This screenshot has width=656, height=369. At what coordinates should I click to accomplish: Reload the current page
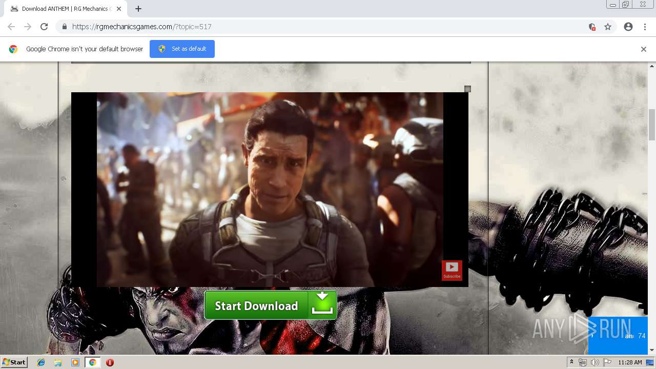click(x=44, y=27)
